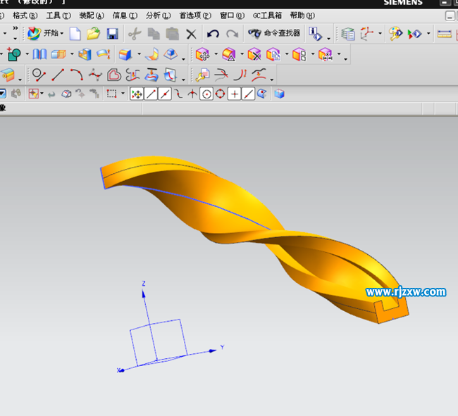Image resolution: width=458 pixels, height=416 pixels.
Task: Toggle the quadrant point snap option
Action: tap(220, 94)
